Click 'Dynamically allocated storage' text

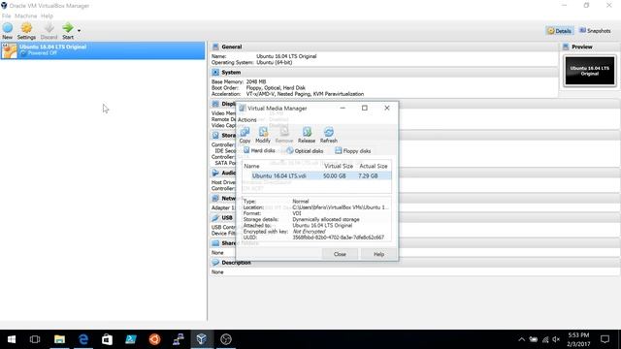coord(326,219)
